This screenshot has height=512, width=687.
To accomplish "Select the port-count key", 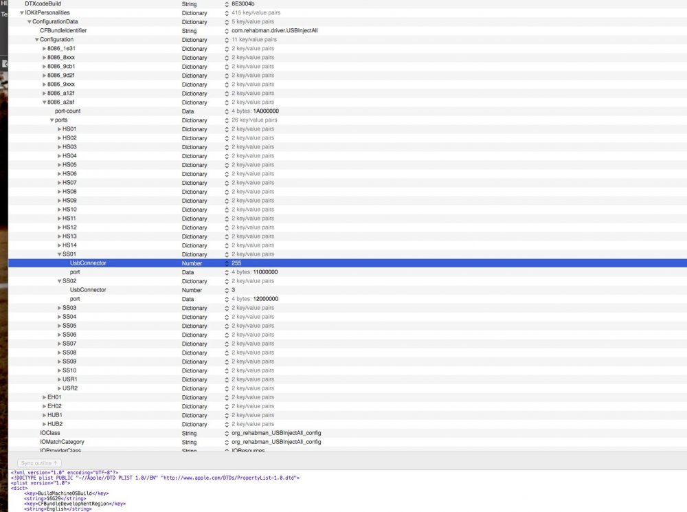I will tap(67, 111).
